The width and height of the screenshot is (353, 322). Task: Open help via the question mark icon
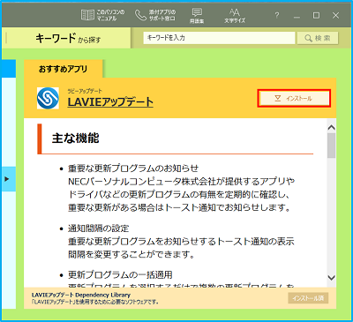point(277,16)
